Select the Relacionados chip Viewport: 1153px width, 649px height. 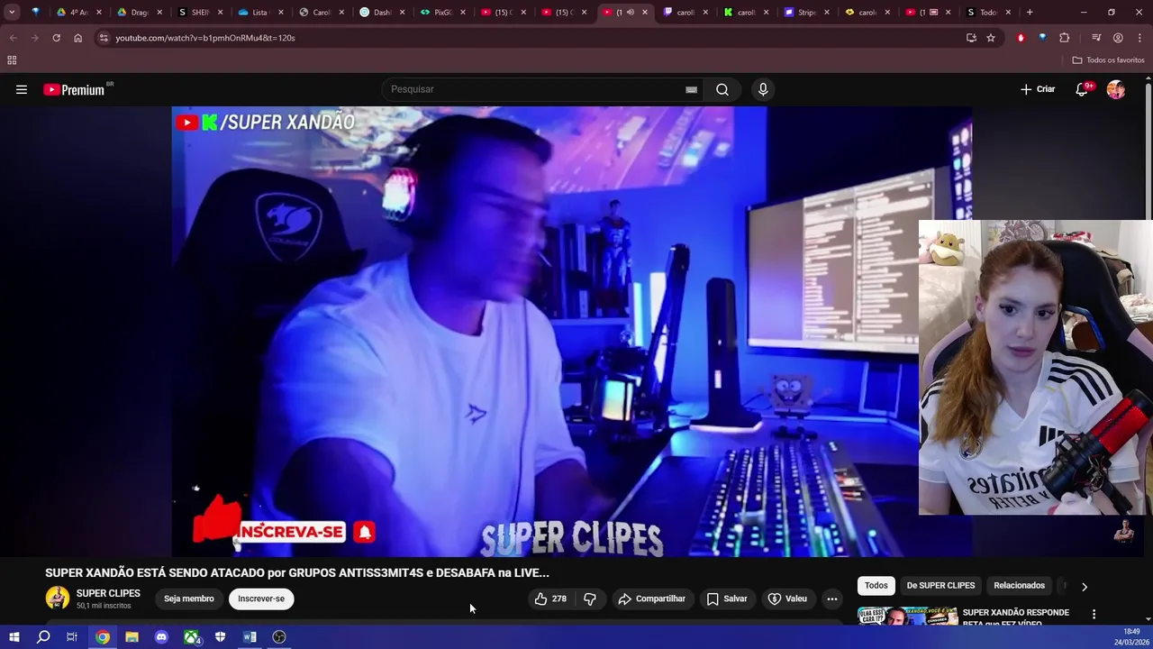pyautogui.click(x=1019, y=586)
